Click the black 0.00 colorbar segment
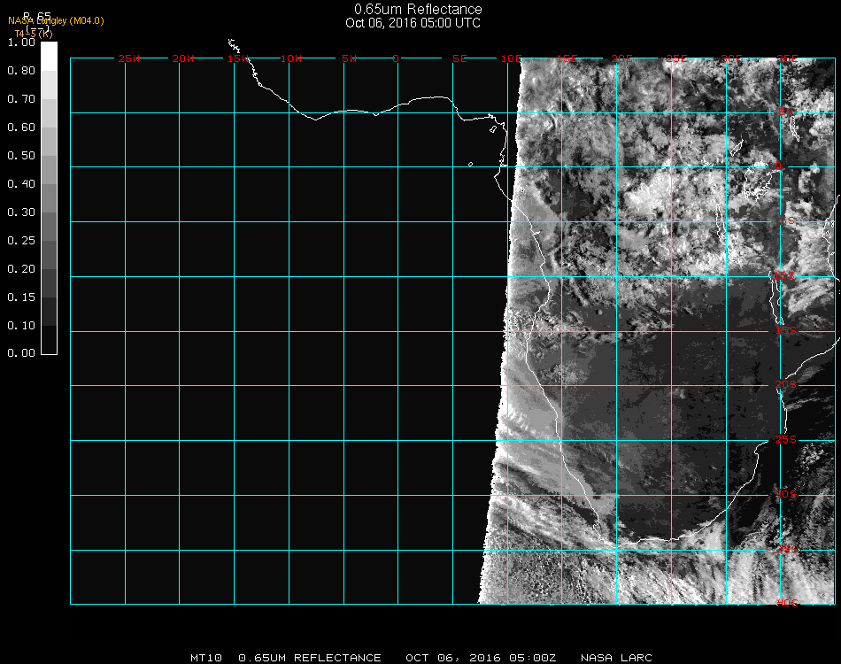Viewport: 841px width, 664px height. [x=49, y=340]
